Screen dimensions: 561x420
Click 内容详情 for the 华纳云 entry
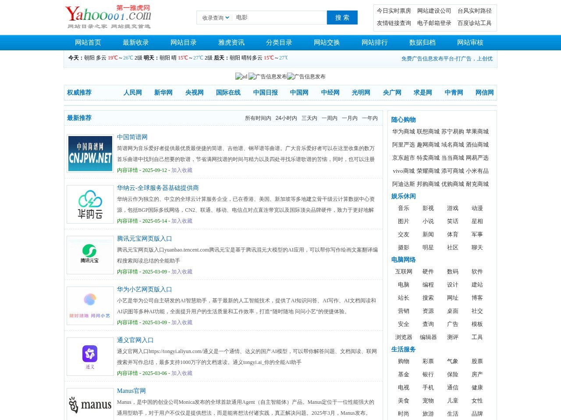pyautogui.click(x=128, y=221)
